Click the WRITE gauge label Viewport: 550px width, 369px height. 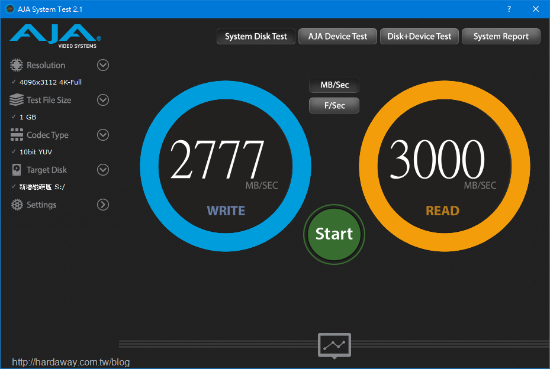(226, 211)
